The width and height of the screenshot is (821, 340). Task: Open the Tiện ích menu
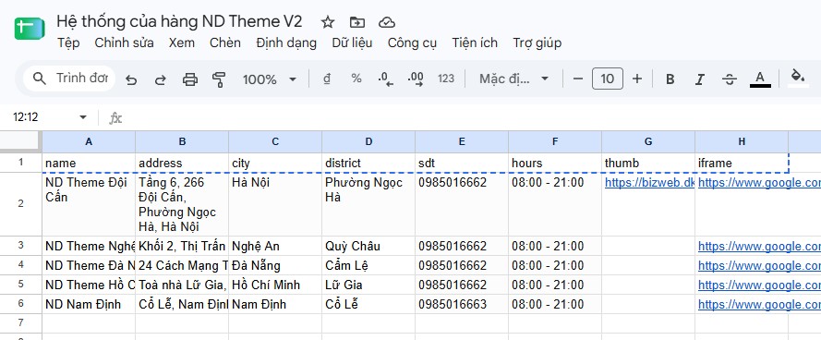pyautogui.click(x=475, y=42)
